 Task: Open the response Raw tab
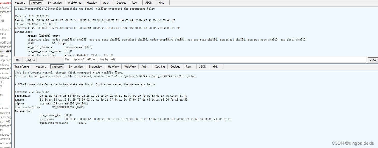(188, 67)
